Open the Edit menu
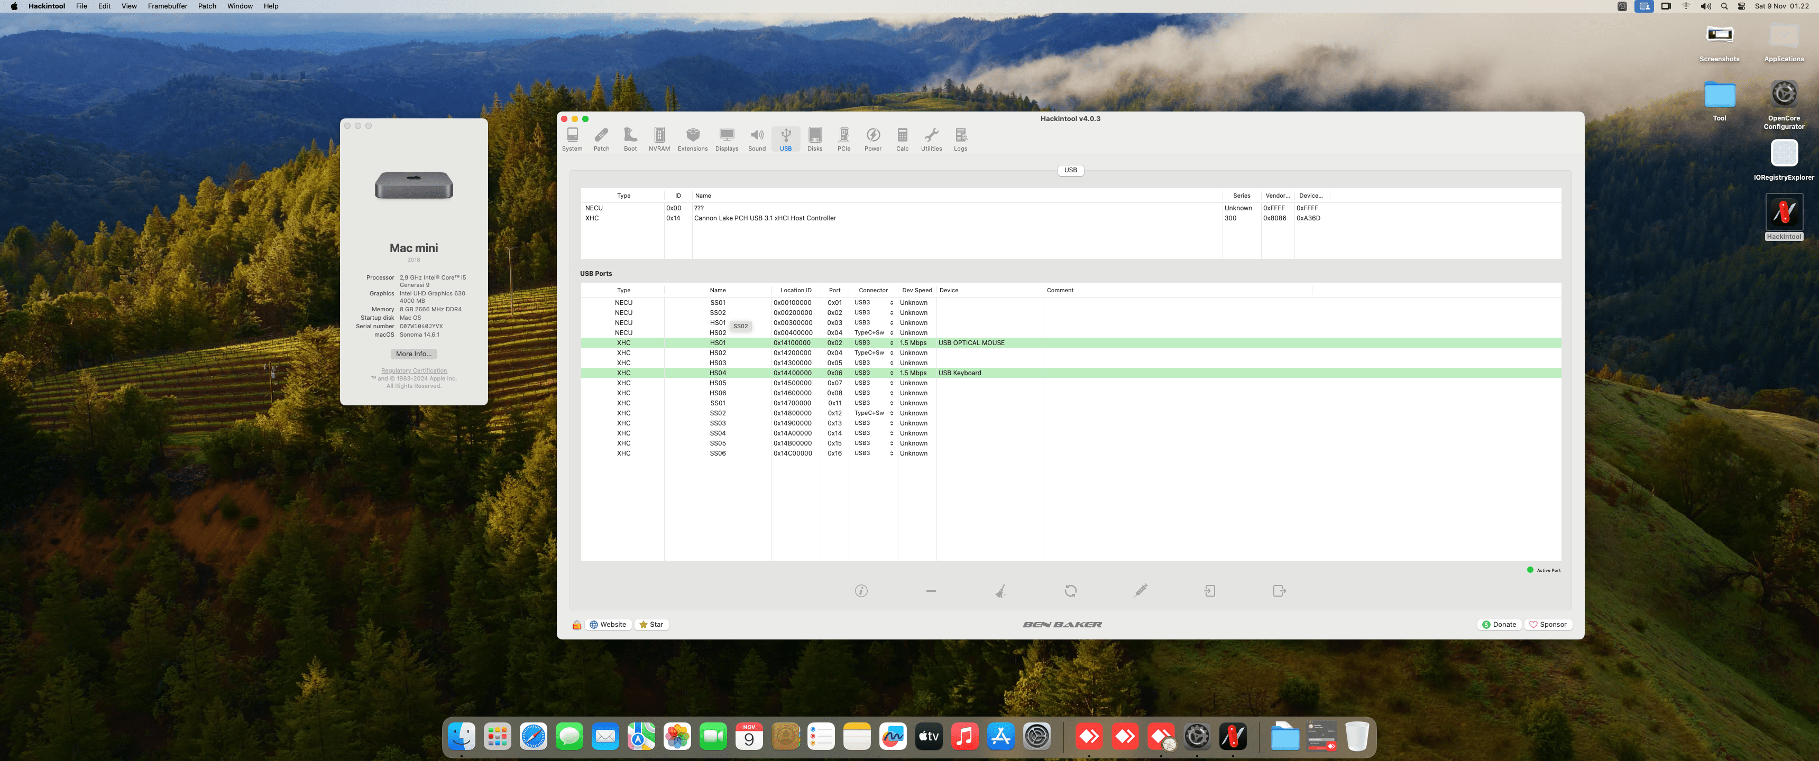Image resolution: width=1819 pixels, height=761 pixels. [x=105, y=6]
